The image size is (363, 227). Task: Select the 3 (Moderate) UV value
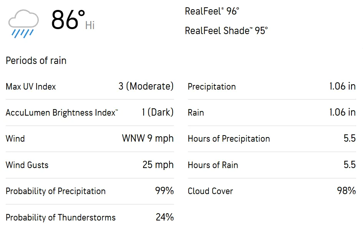click(x=146, y=86)
